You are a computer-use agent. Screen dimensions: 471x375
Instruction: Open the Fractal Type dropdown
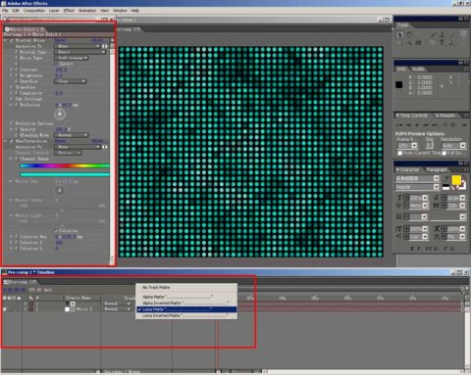(x=79, y=52)
